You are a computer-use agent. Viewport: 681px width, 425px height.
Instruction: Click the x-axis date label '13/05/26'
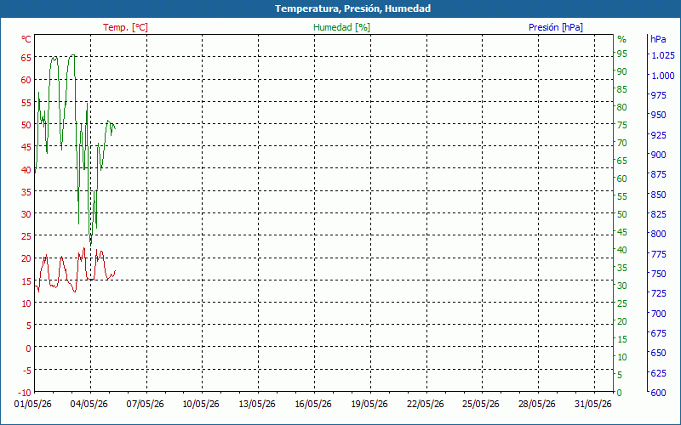(257, 405)
